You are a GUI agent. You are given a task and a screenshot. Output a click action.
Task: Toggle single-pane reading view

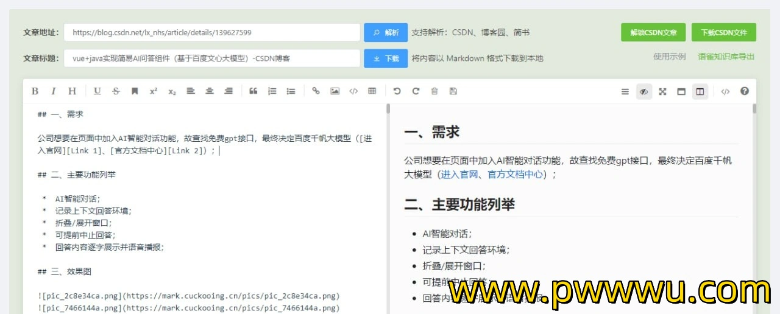coord(681,91)
